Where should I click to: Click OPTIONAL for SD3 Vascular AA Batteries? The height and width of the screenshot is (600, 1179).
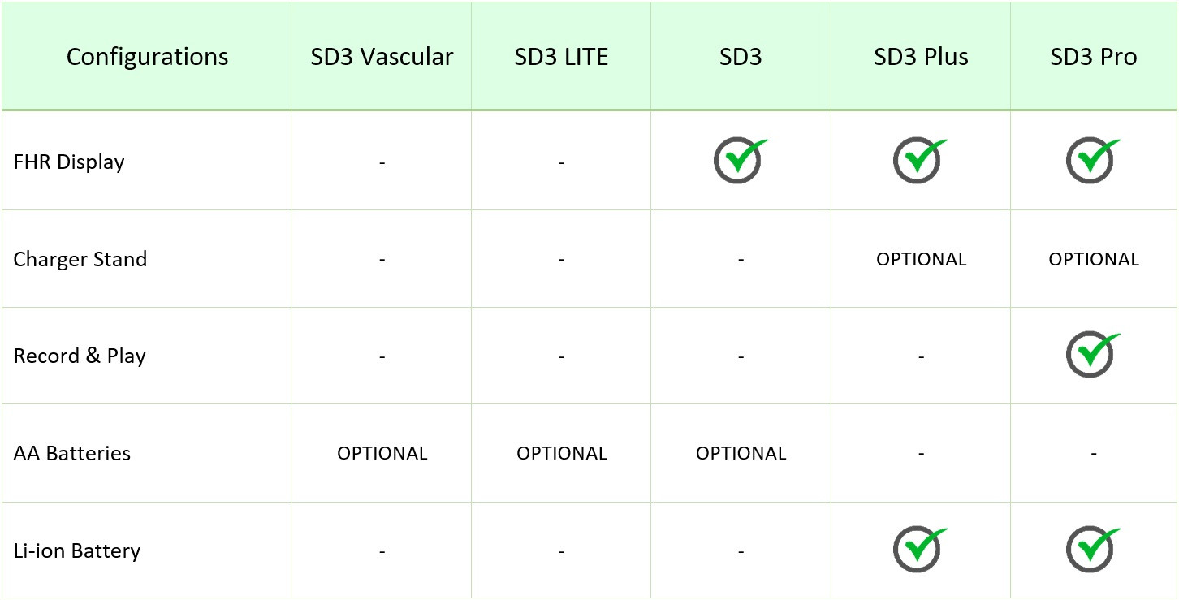[382, 454]
